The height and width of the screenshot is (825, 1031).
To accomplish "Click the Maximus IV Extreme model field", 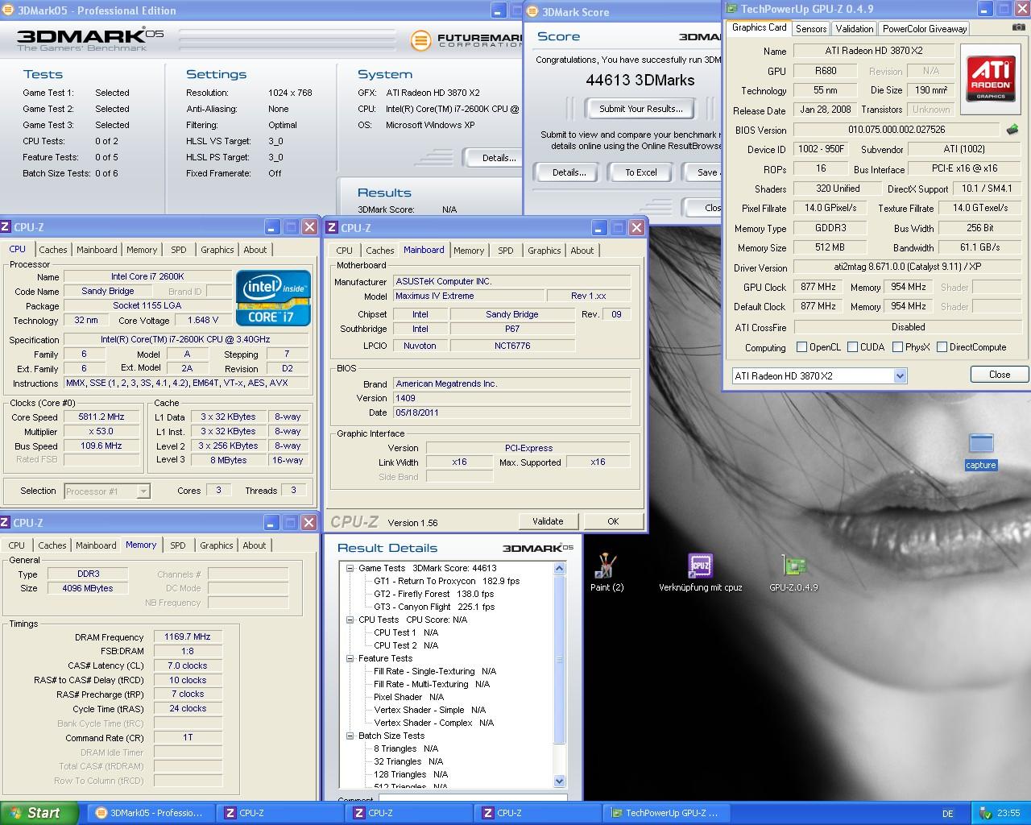I will 469,296.
